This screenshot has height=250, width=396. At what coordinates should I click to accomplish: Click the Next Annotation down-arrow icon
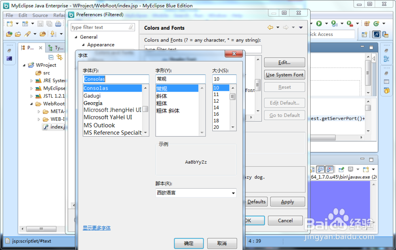point(53,34)
